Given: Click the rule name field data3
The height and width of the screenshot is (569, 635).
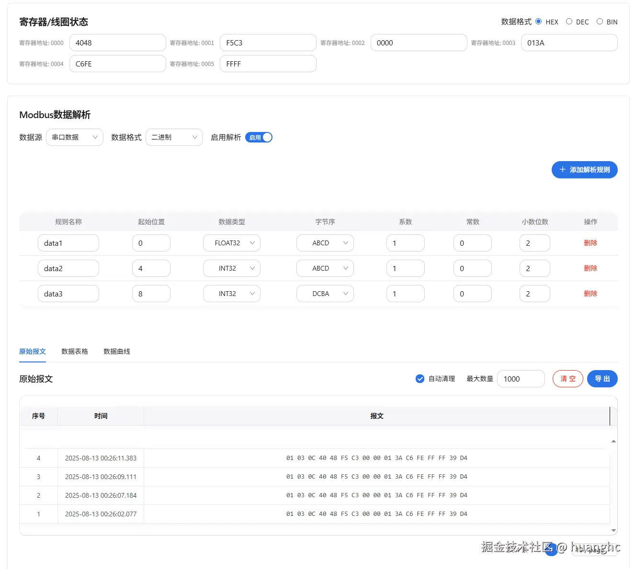Looking at the screenshot, I should pyautogui.click(x=68, y=294).
